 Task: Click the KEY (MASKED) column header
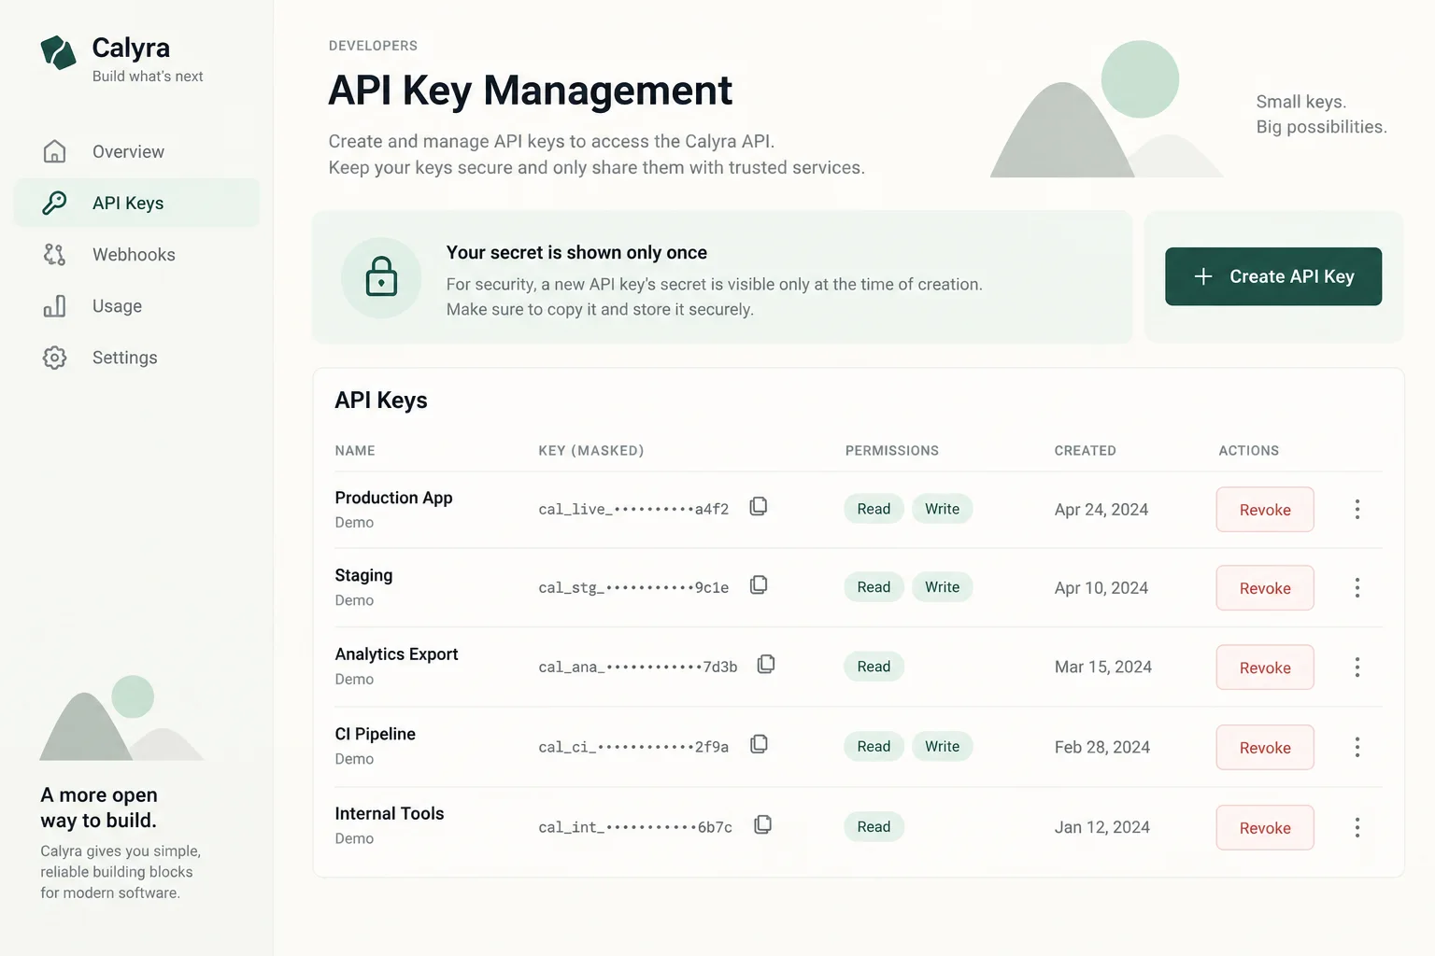point(591,451)
